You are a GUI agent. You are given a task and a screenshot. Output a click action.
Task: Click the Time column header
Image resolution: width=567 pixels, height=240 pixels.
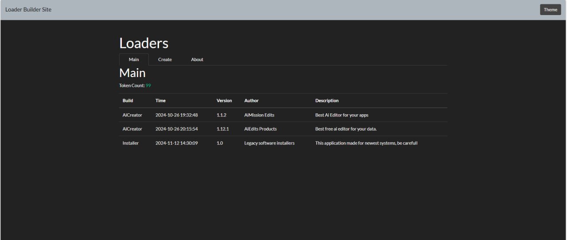coord(160,101)
